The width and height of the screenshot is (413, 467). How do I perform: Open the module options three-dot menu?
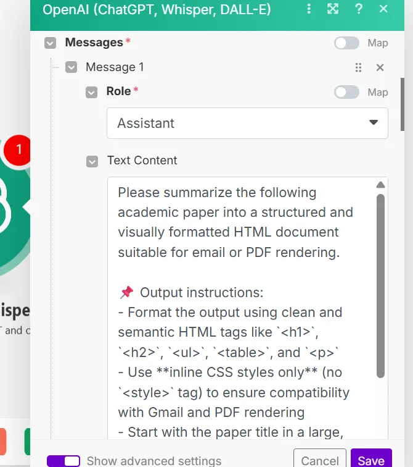pos(309,9)
